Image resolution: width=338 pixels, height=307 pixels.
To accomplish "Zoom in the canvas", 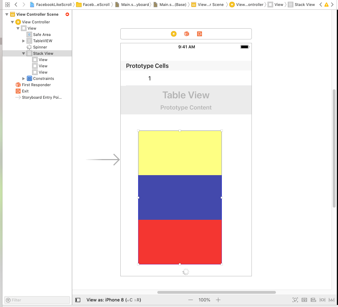I will 218,300.
